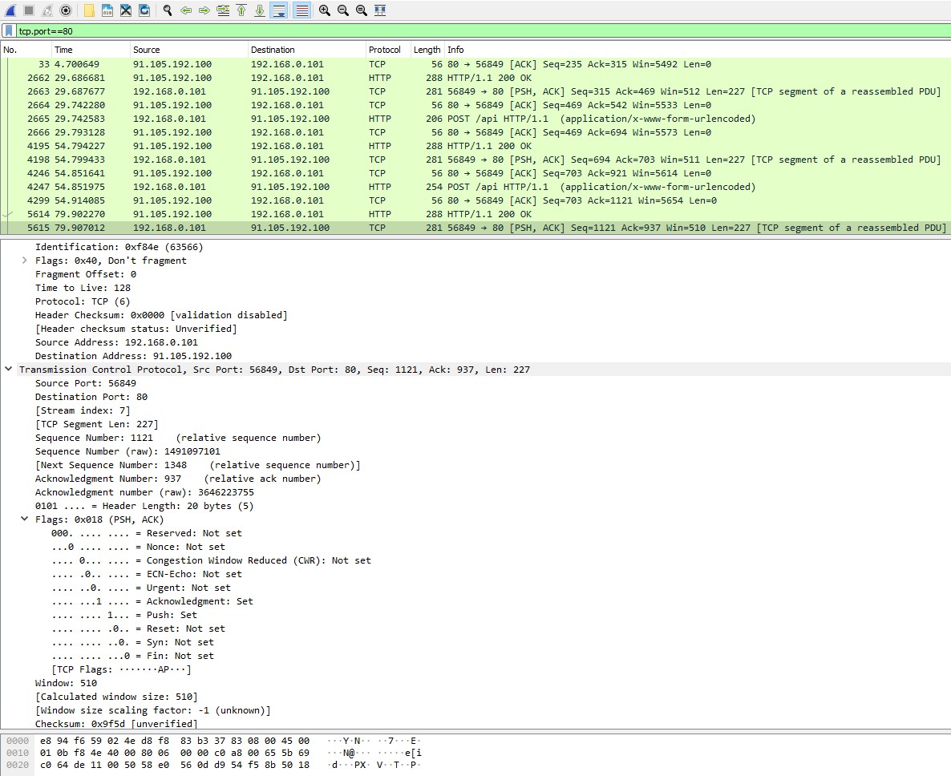Toggle packet list colorization
The image size is (951, 776).
(x=301, y=10)
